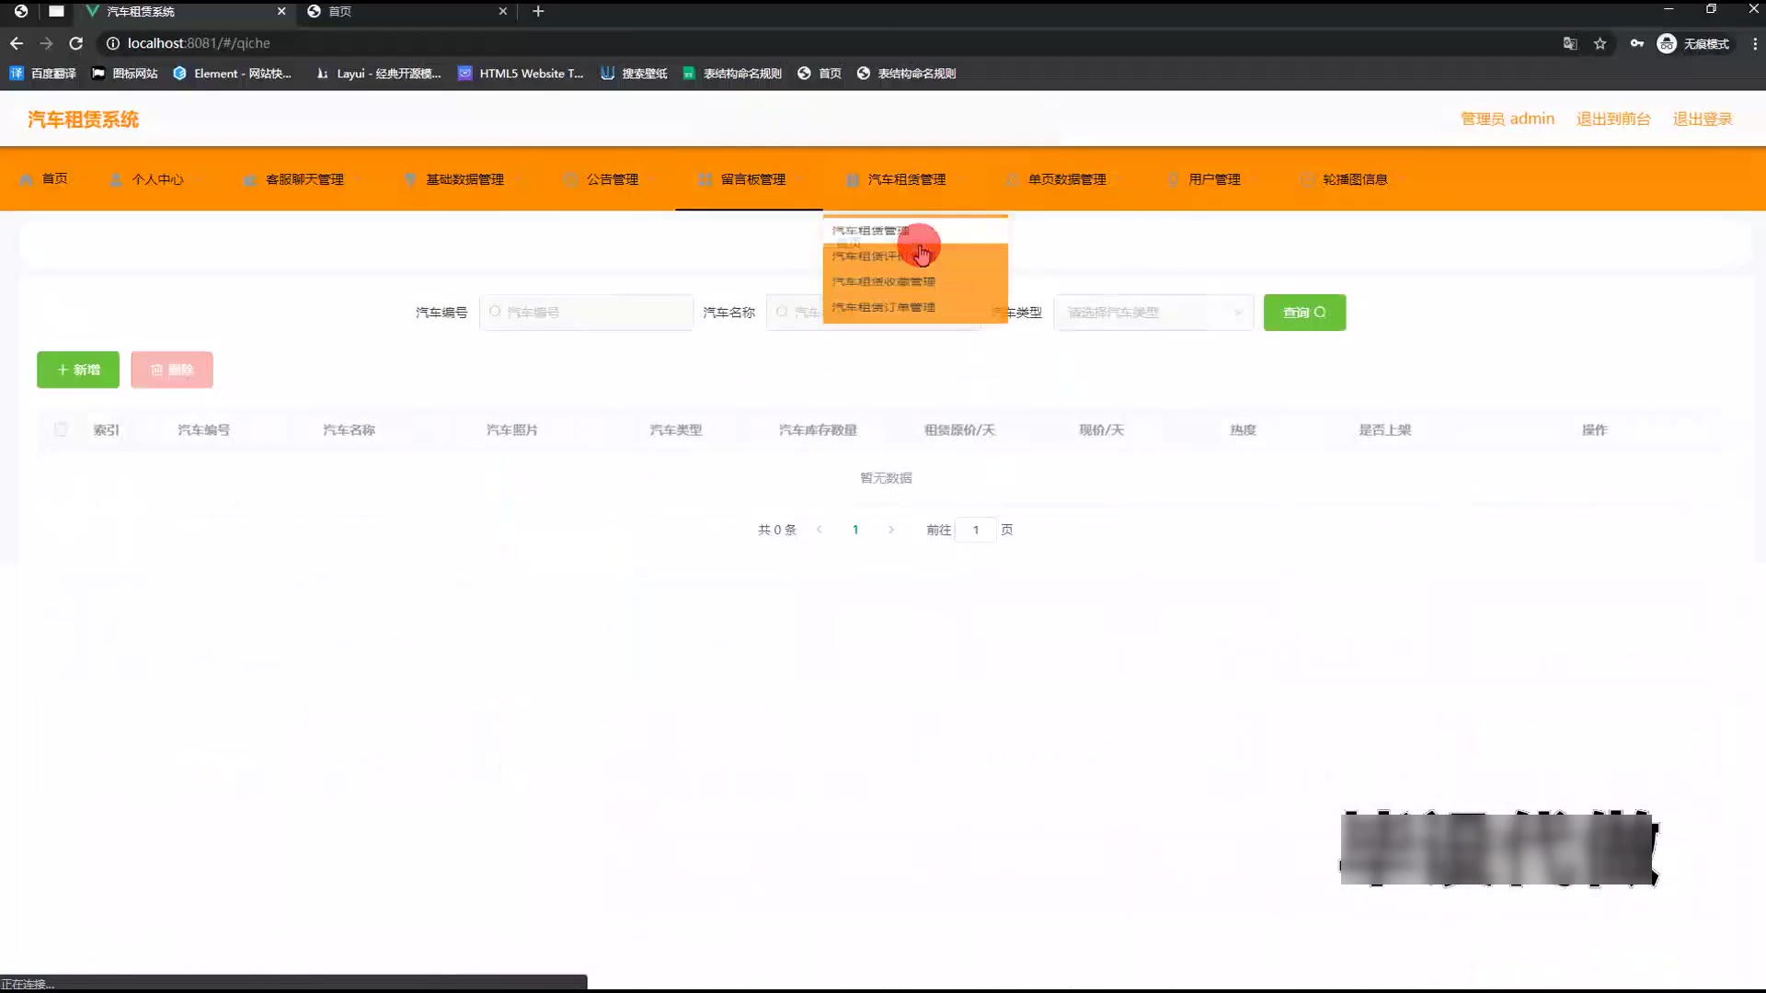Reload the page with browser refresh icon
Image resolution: width=1766 pixels, height=993 pixels.
[x=76, y=43]
